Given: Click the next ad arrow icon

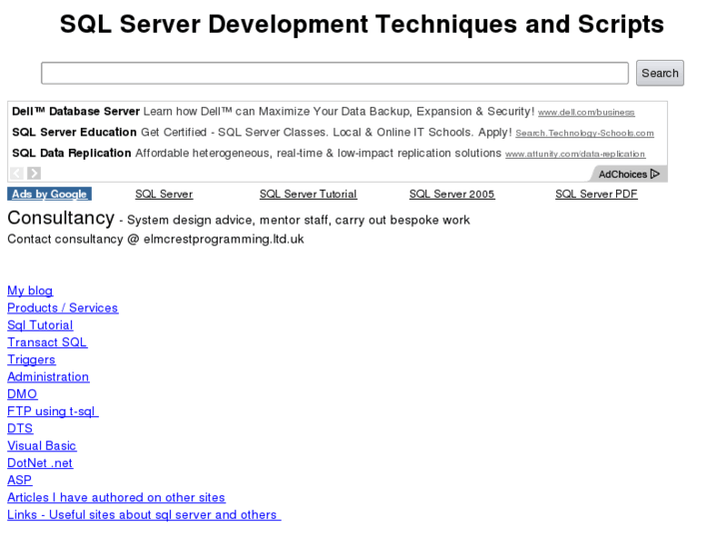Looking at the screenshot, I should click(x=34, y=173).
